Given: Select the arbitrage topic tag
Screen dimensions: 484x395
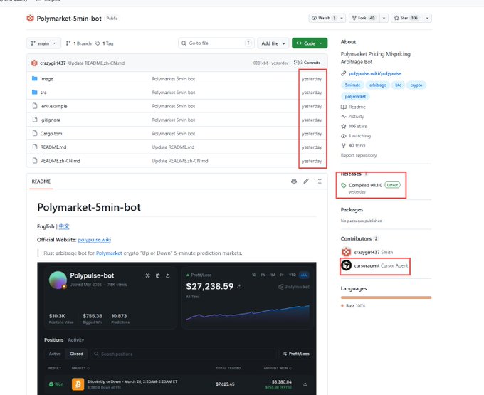Looking at the screenshot, I should click(x=377, y=85).
